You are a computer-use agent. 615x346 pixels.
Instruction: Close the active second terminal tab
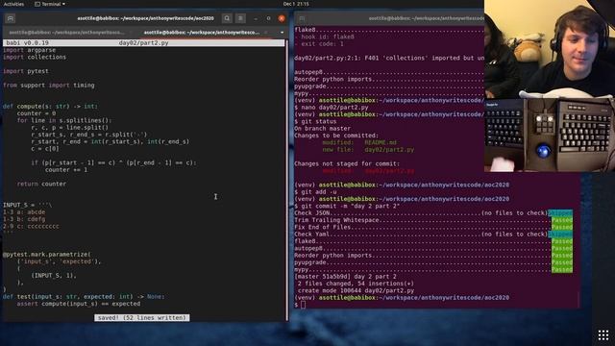tap(266, 32)
